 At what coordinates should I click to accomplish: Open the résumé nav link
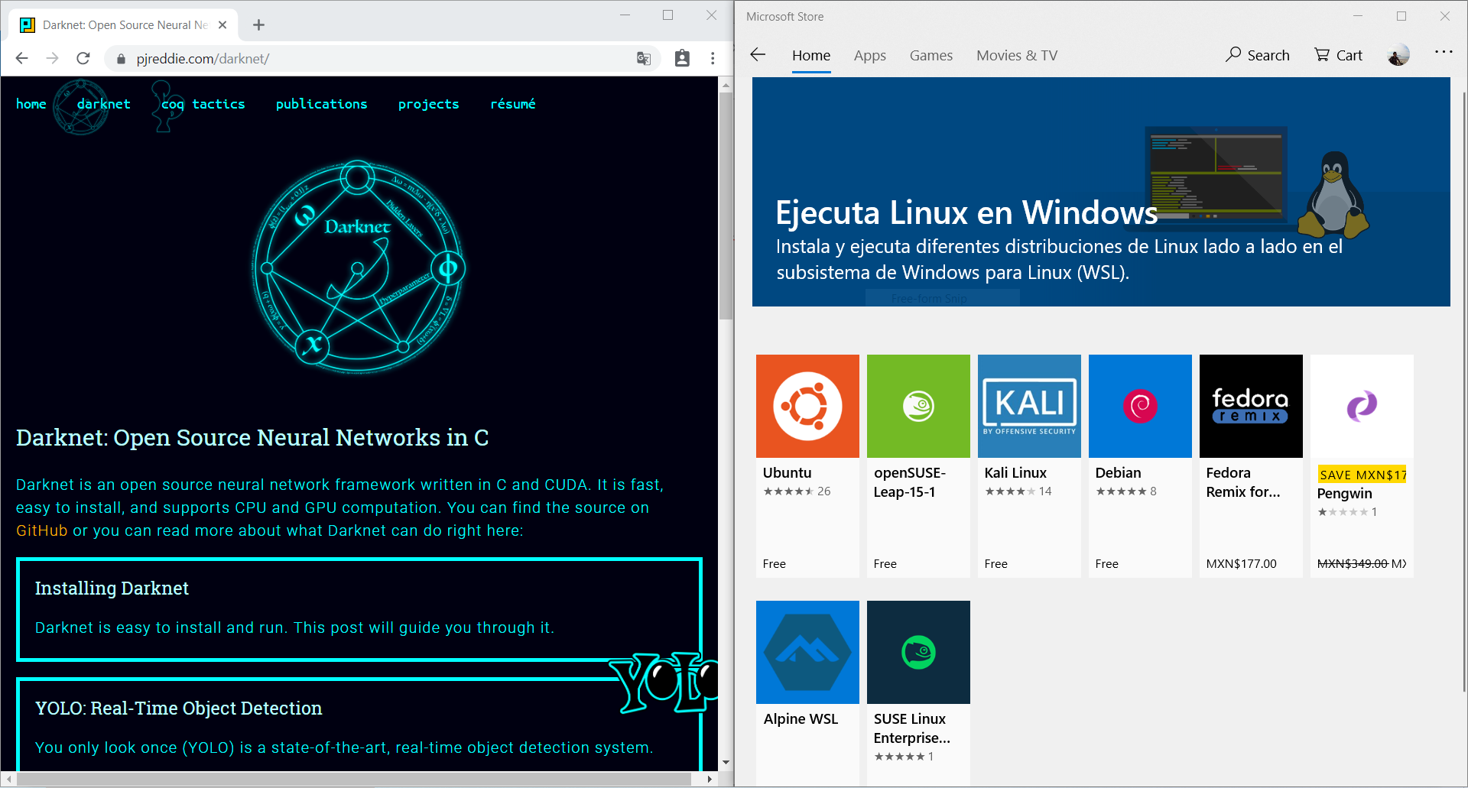pyautogui.click(x=513, y=104)
